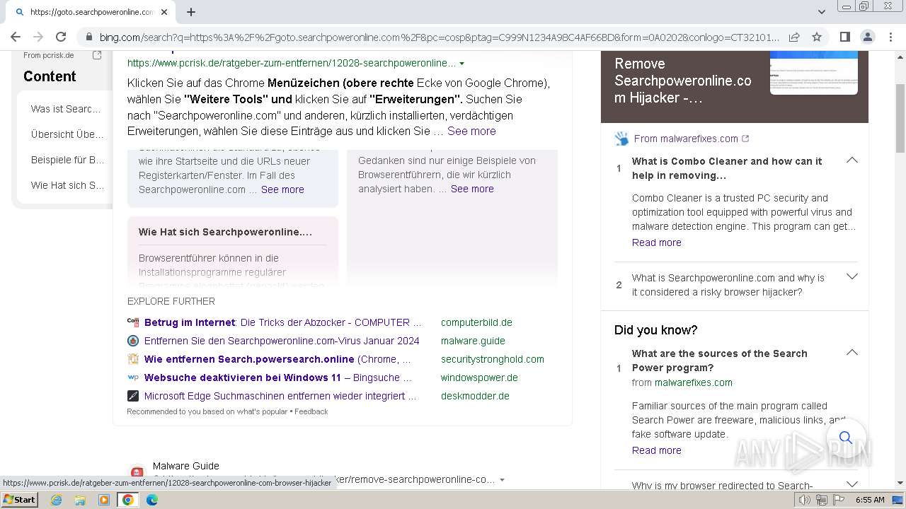Click securitystronghold result favicon
Screen dimensions: 906x509
tap(133, 359)
